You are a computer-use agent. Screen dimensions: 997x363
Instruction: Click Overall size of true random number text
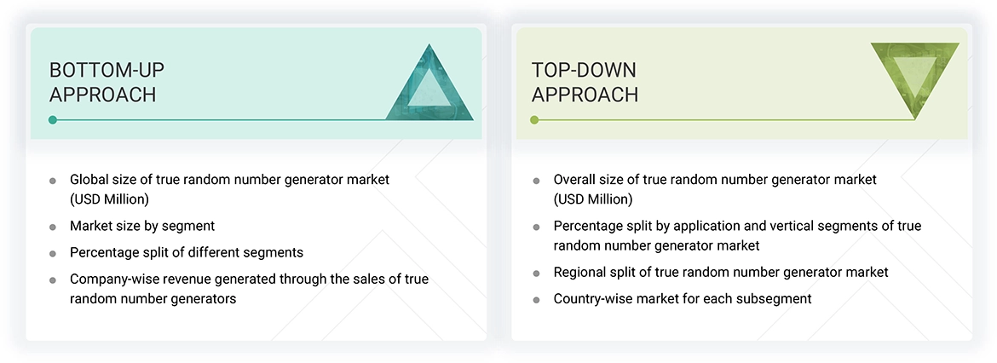pos(715,180)
